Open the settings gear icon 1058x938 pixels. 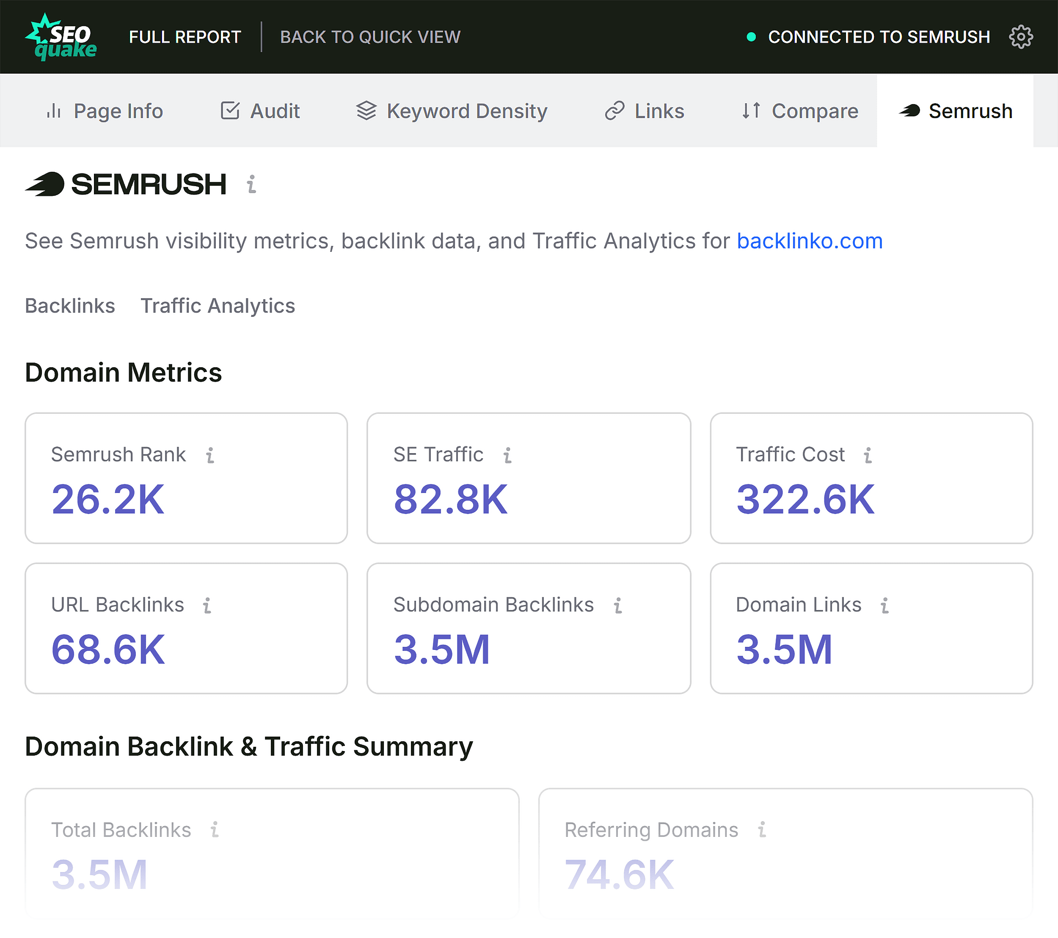tap(1021, 37)
